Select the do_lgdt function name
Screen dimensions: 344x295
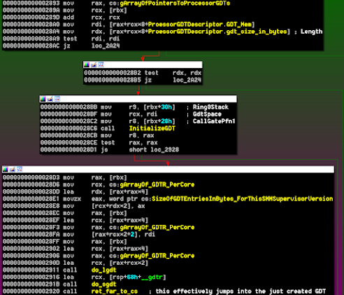point(103,270)
